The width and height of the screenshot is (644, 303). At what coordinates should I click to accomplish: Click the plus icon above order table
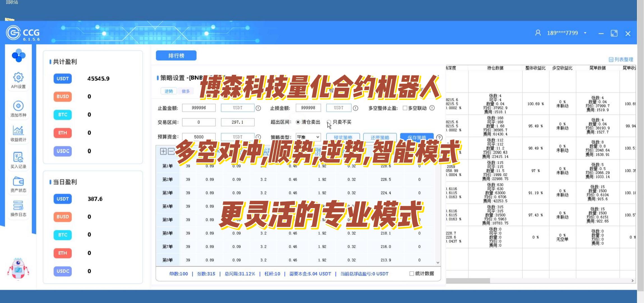pyautogui.click(x=163, y=151)
